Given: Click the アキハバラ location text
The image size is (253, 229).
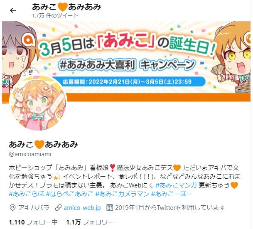Looking at the screenshot, I should coord(34,208).
